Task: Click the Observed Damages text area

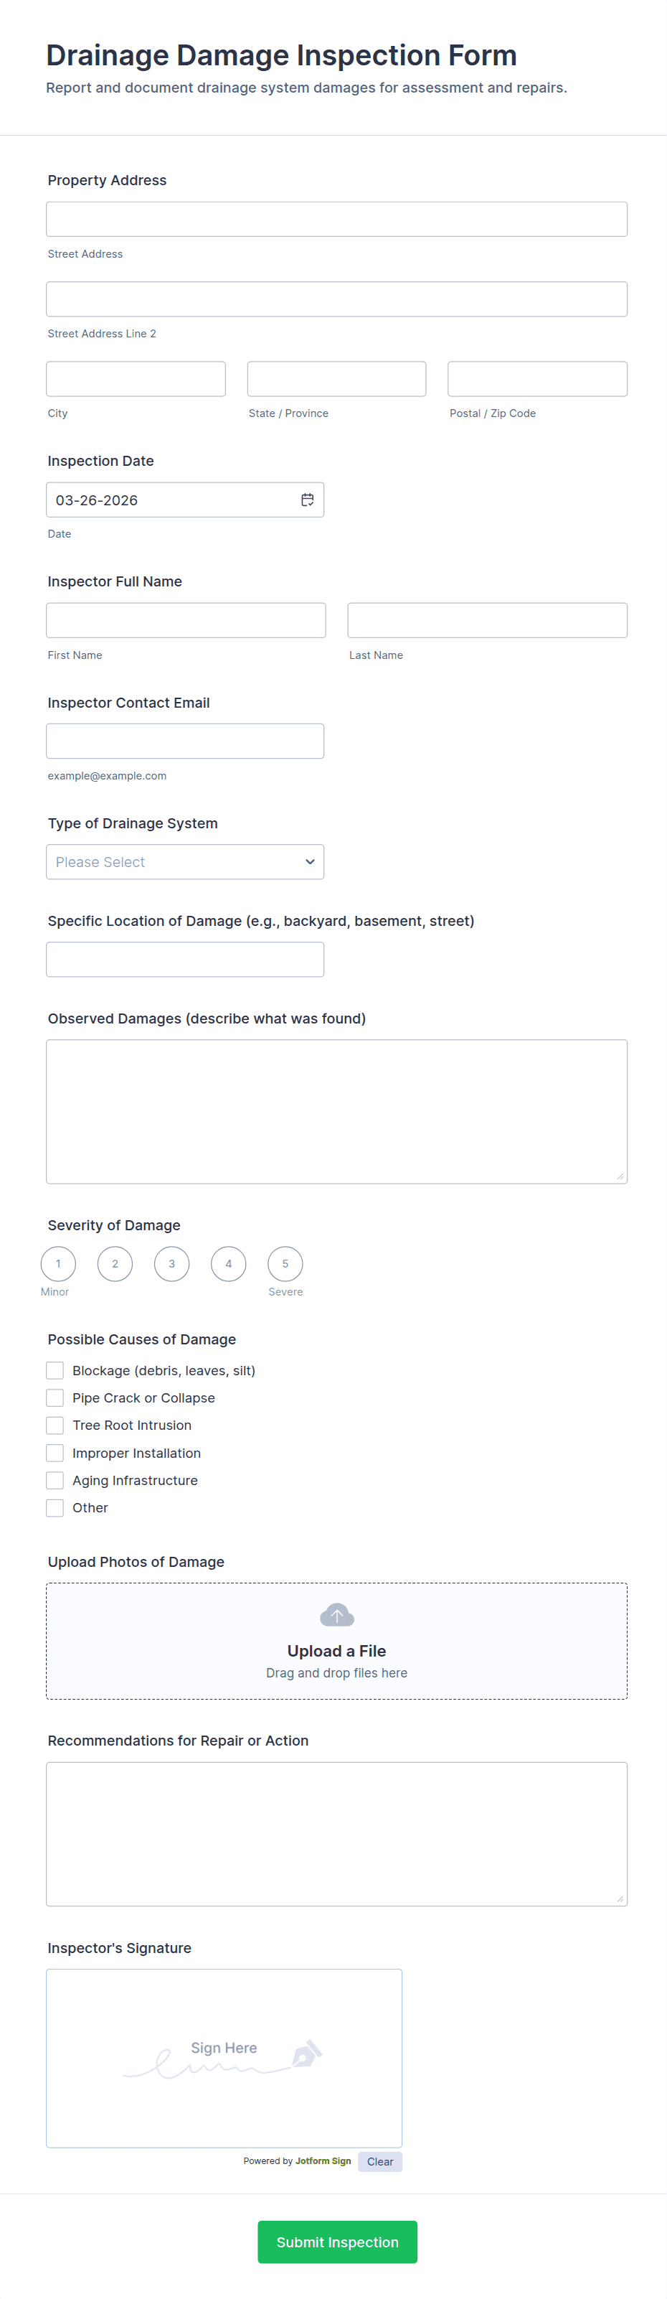Action: tap(336, 1111)
